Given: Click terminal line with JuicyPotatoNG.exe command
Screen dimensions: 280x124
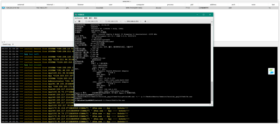Looking at the screenshot, I should (x=133, y=97).
